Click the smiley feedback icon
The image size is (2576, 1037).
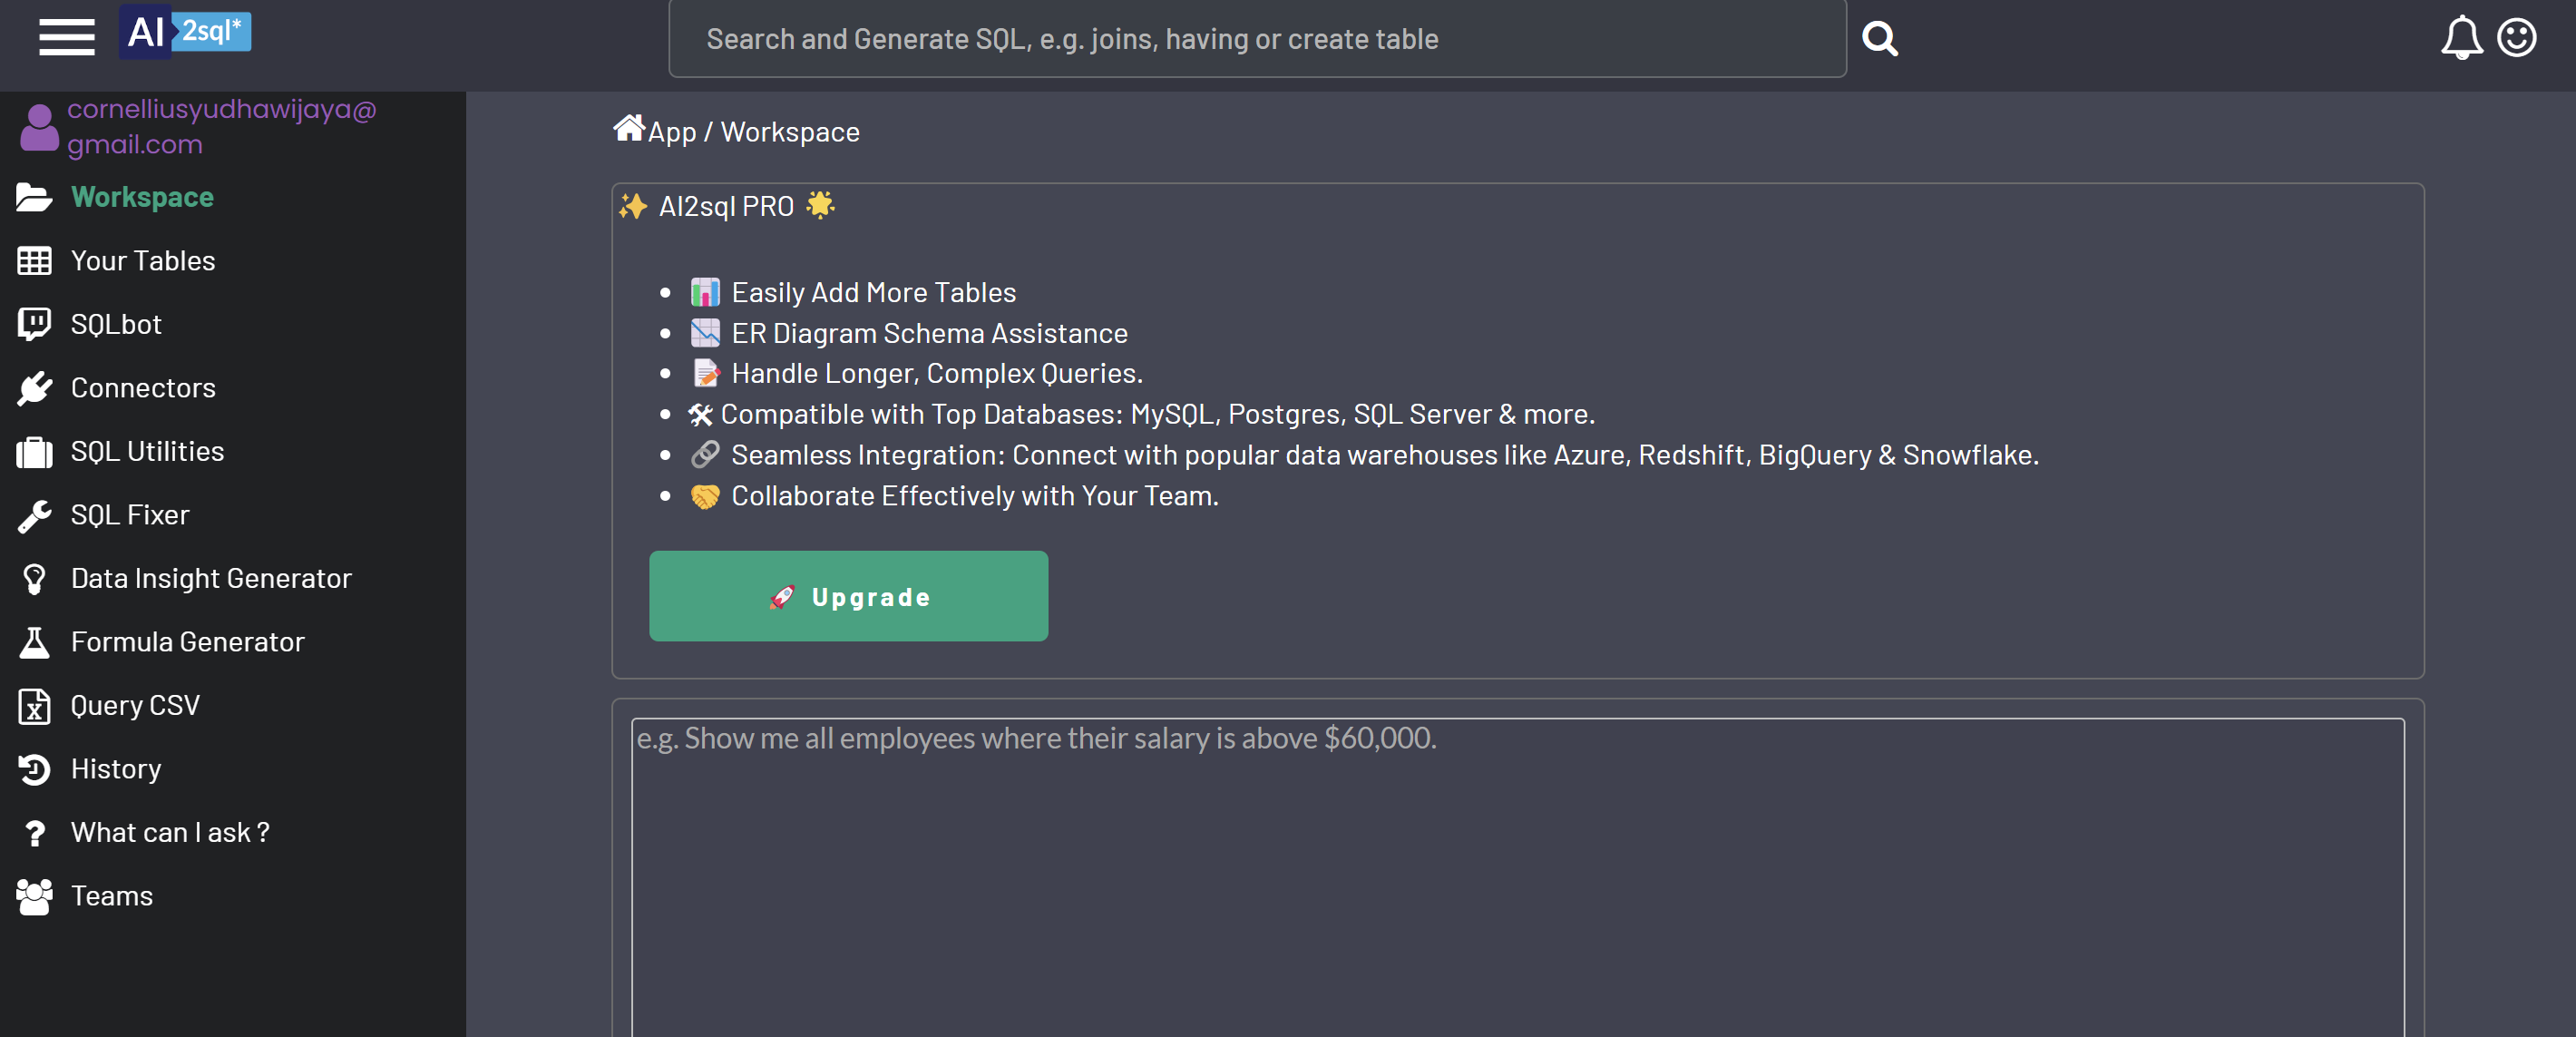[2519, 37]
